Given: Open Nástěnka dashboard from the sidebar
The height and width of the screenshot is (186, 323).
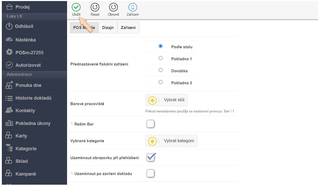Looking at the screenshot, I should (26, 40).
